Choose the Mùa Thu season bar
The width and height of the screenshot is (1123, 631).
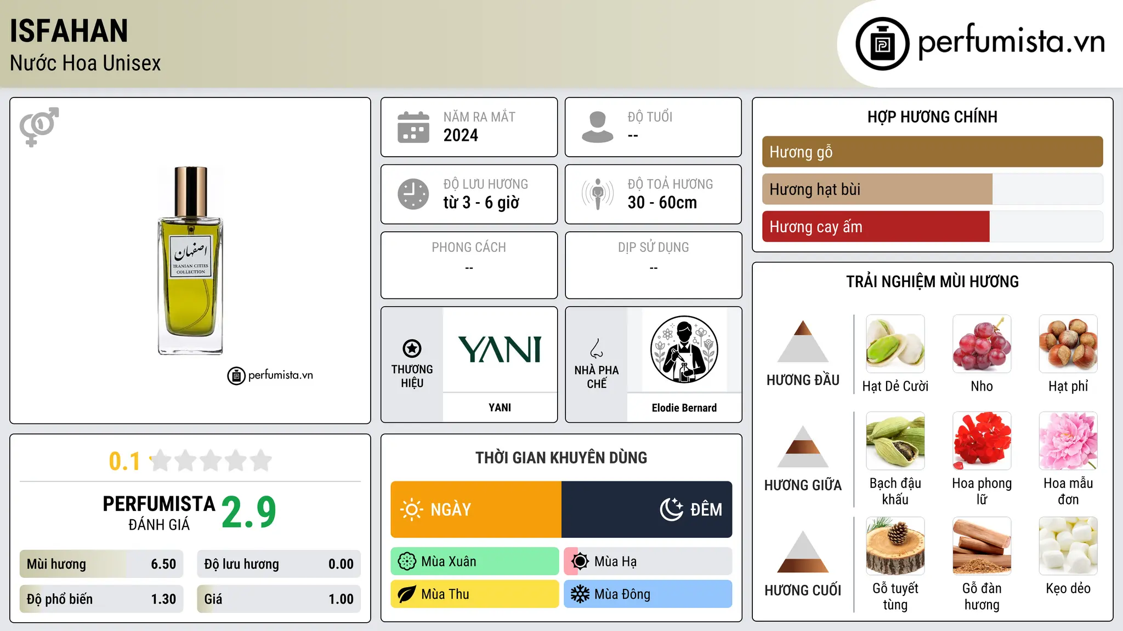(475, 594)
